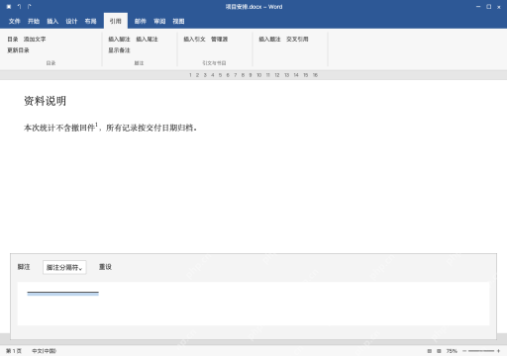Click ruler mark 8 on the horizontal ruler
Viewport: 507px width, 356px height.
click(243, 75)
